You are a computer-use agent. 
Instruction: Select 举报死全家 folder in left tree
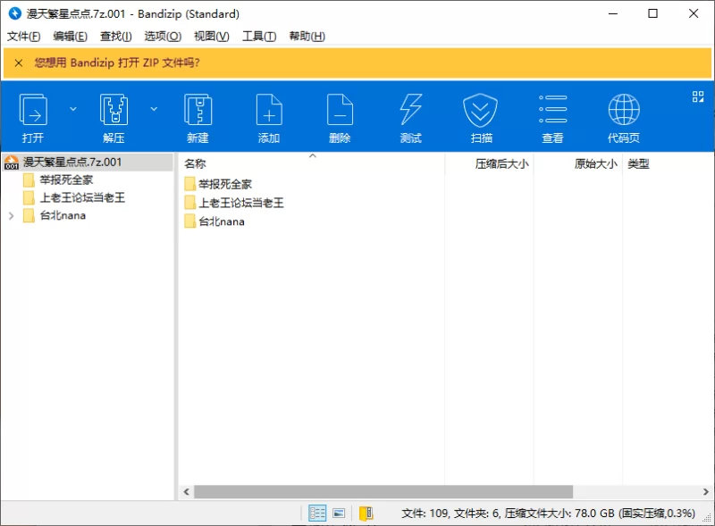(66, 180)
